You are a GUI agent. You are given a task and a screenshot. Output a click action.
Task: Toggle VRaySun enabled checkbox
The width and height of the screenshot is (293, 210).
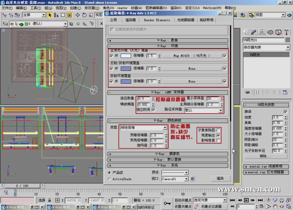coord(285,111)
